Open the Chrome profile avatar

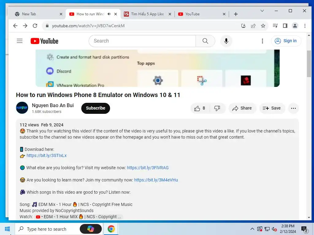[295, 26]
